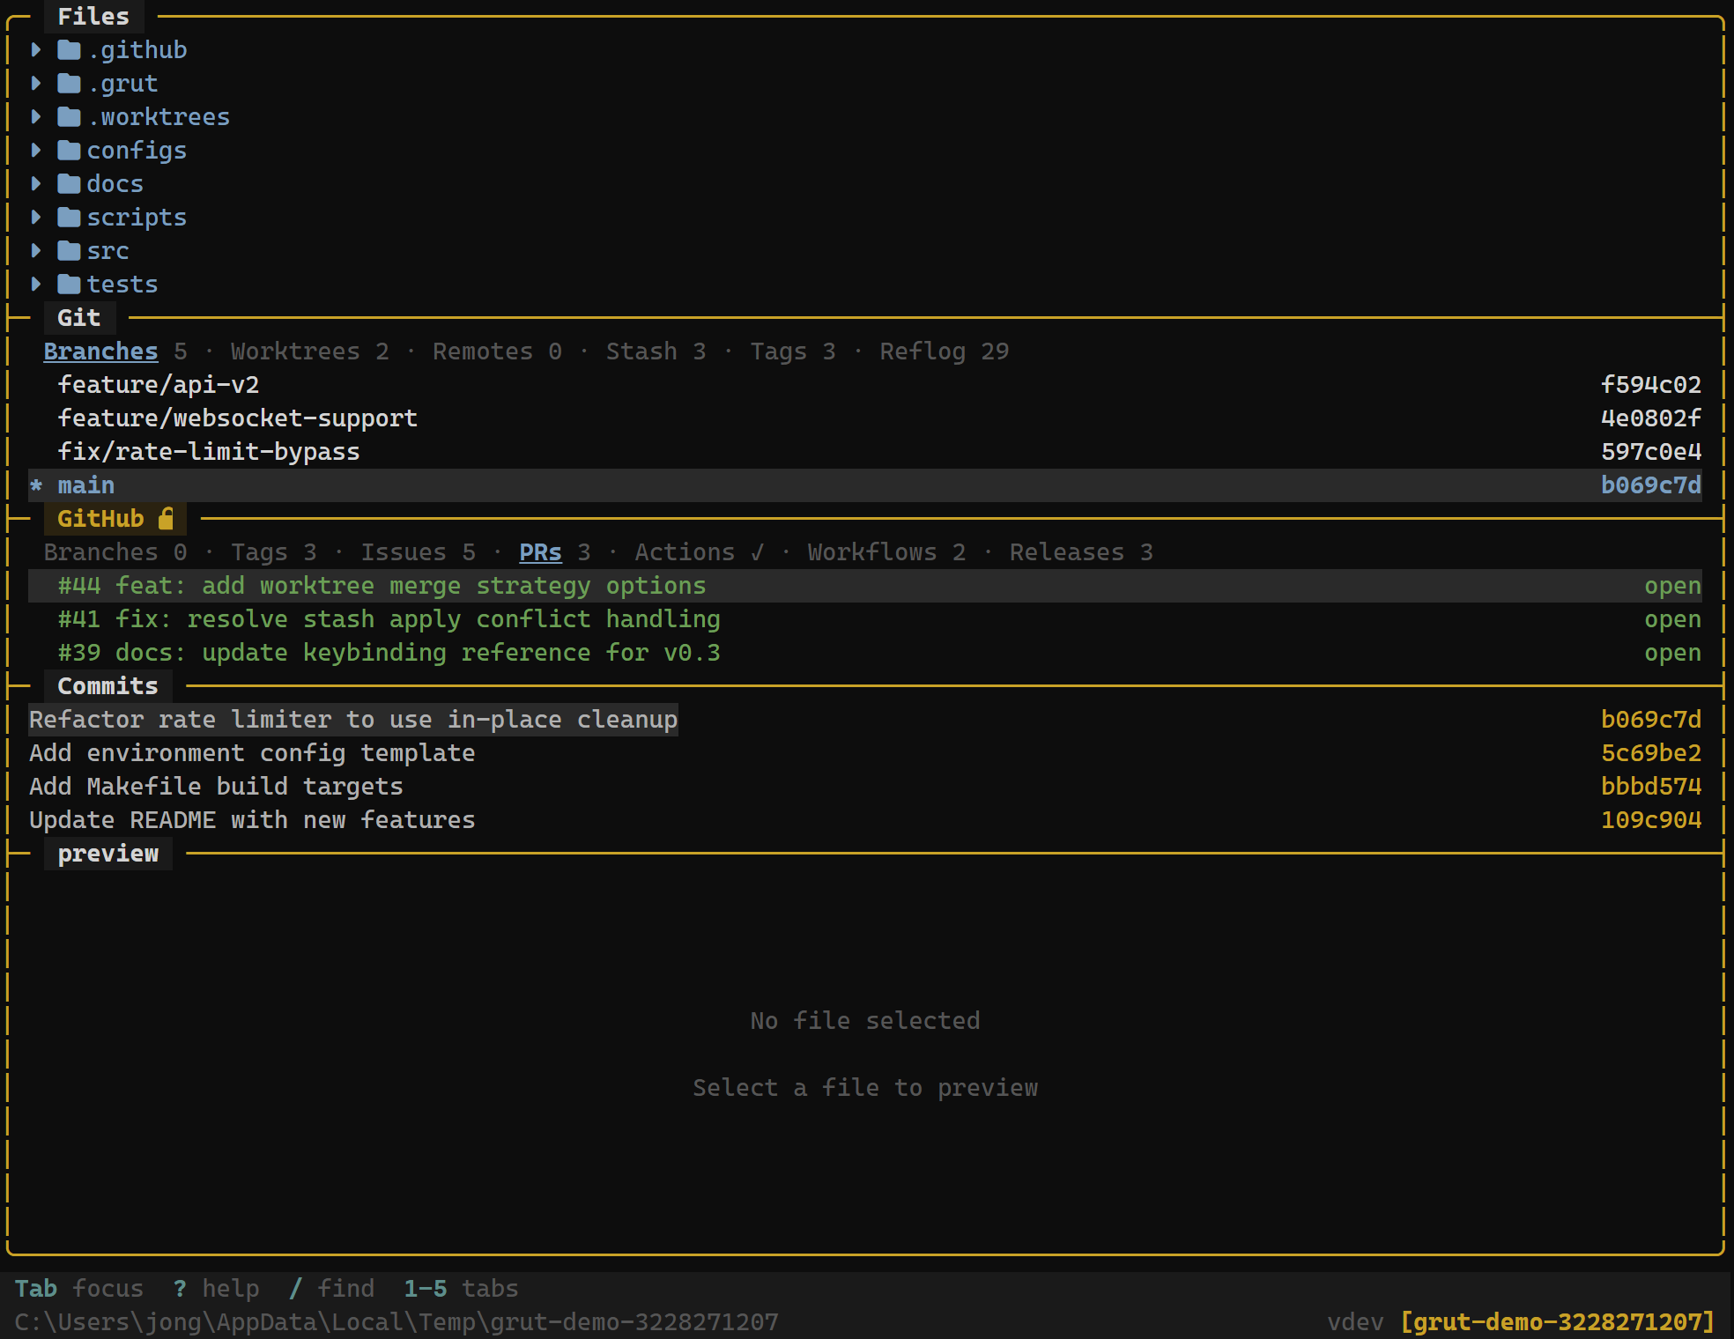This screenshot has width=1734, height=1339.
Task: Open the Reflog tab
Action: [x=945, y=351]
